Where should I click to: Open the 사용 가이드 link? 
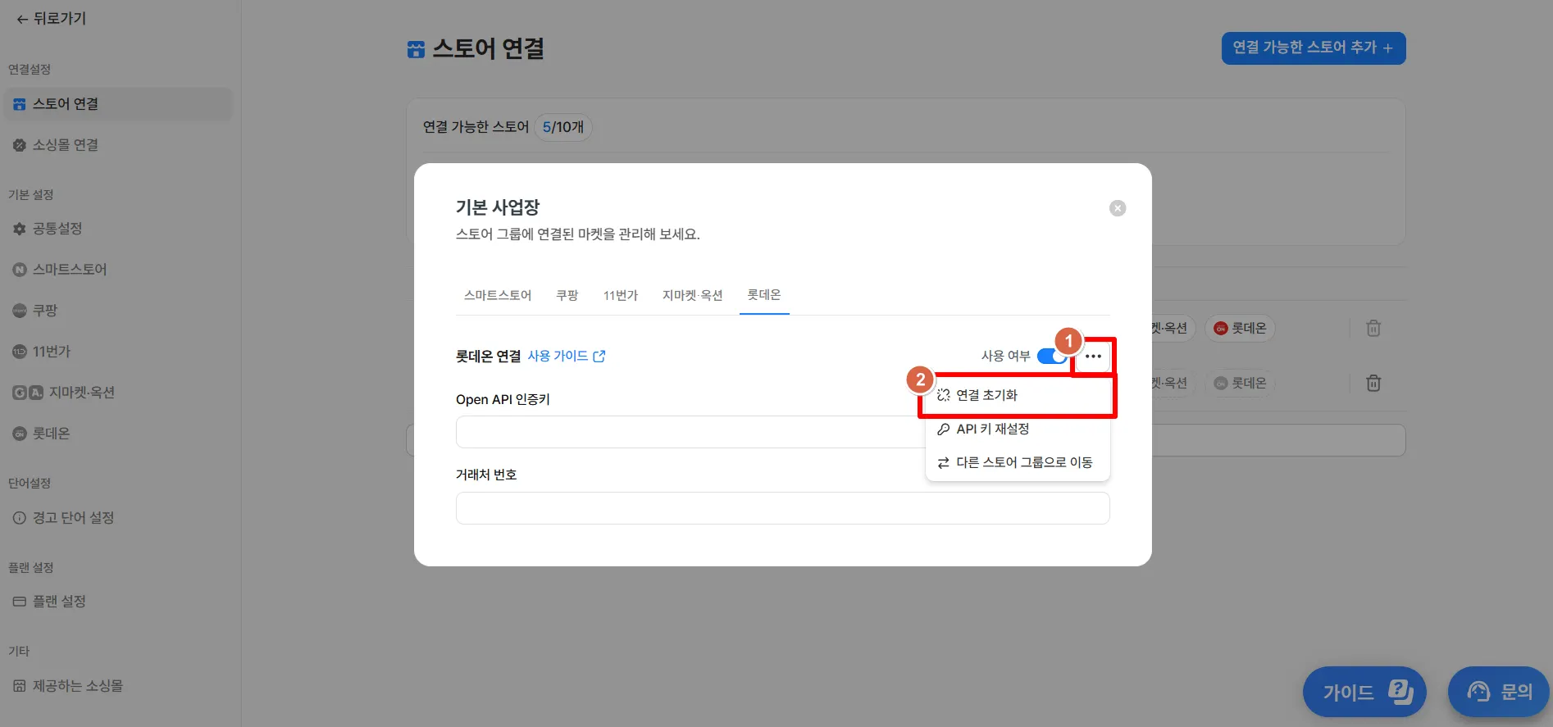567,356
